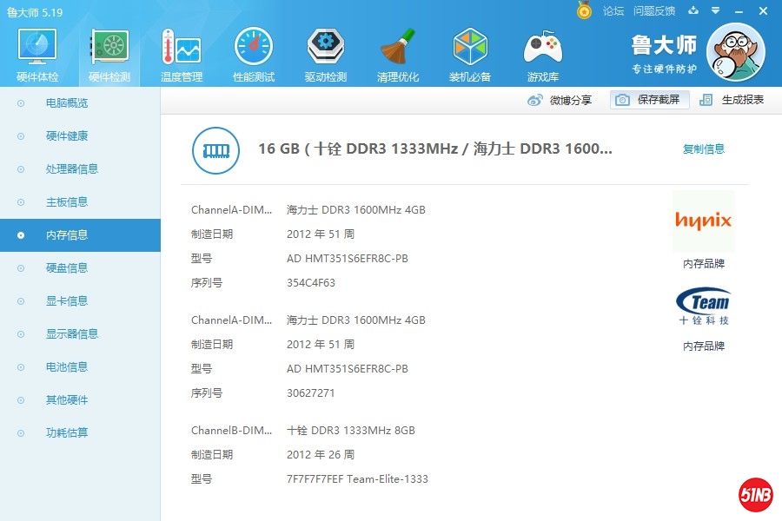This screenshot has width=782, height=521.
Task: Expand the title bar dropdown menu arrow
Action: tap(715, 11)
